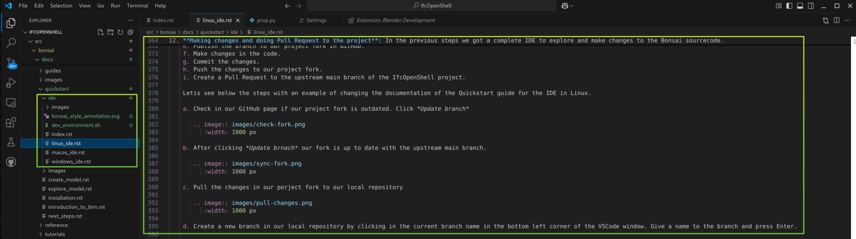Open the Run and Debug view
856x239 pixels.
click(x=11, y=83)
